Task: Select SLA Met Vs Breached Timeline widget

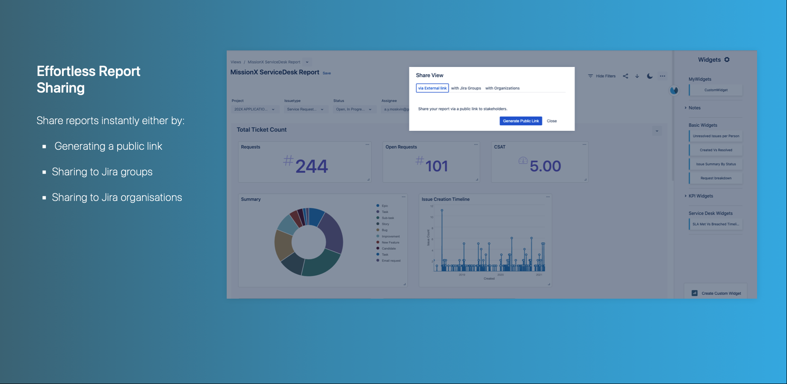Action: click(716, 224)
